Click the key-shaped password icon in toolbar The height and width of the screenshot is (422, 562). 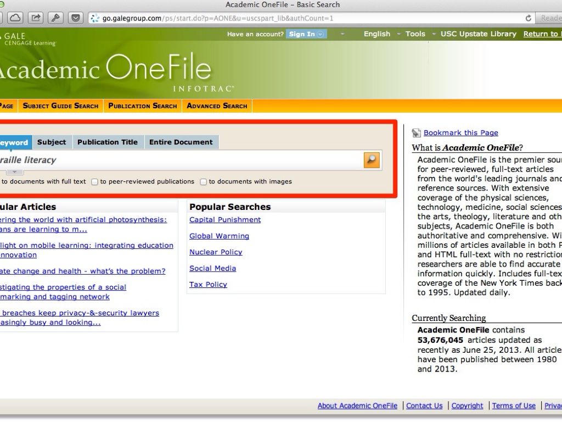[x=56, y=18]
